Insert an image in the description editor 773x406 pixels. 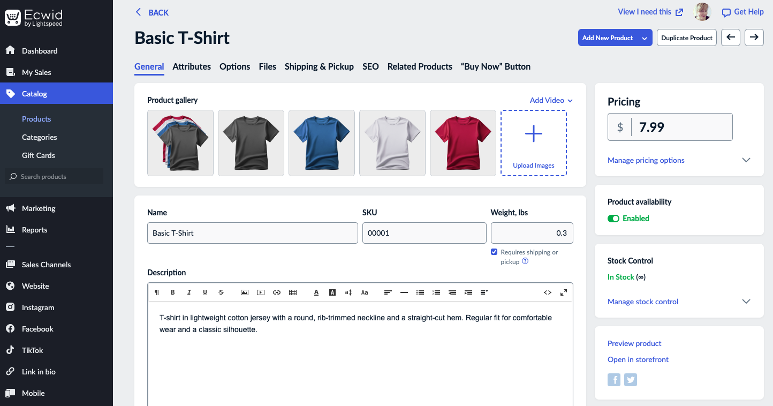[245, 292]
